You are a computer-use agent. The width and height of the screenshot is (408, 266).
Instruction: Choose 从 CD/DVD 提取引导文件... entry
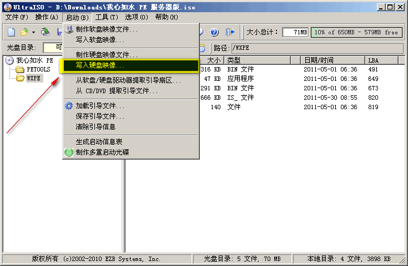click(x=131, y=91)
